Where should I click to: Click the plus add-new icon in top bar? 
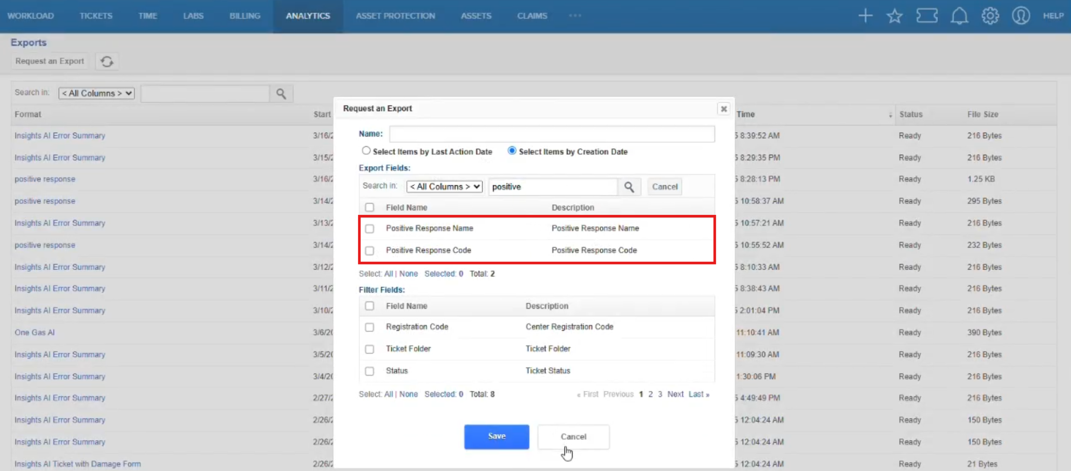[865, 16]
